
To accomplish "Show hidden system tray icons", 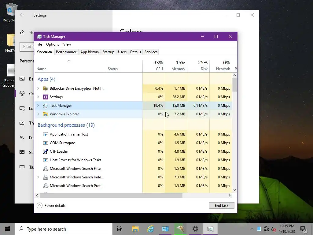I will [x=252, y=229].
